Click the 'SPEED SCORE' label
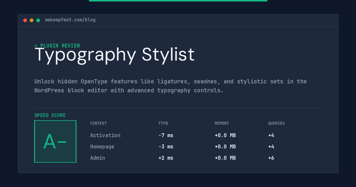 (50, 115)
